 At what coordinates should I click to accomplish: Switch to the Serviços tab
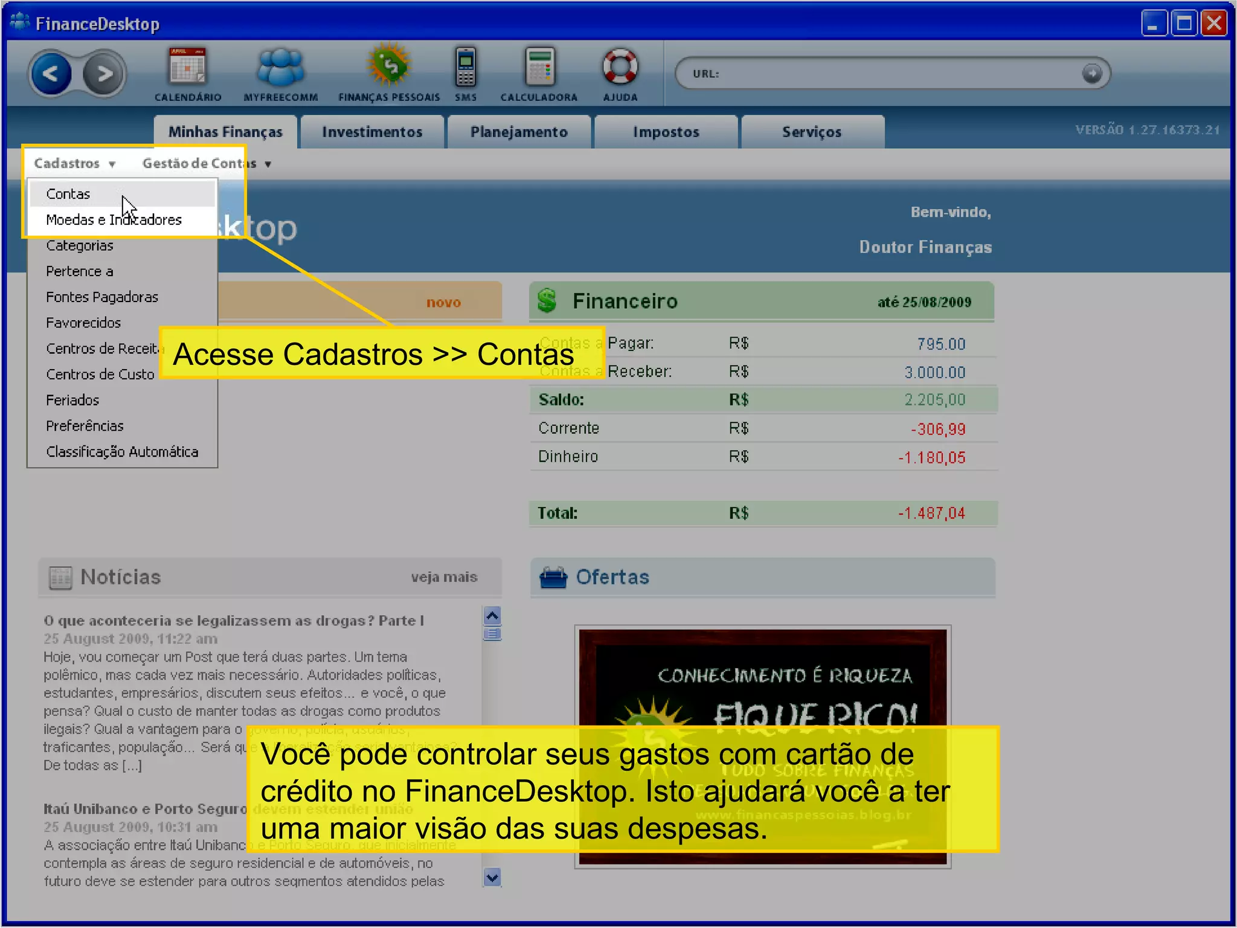pos(812,132)
